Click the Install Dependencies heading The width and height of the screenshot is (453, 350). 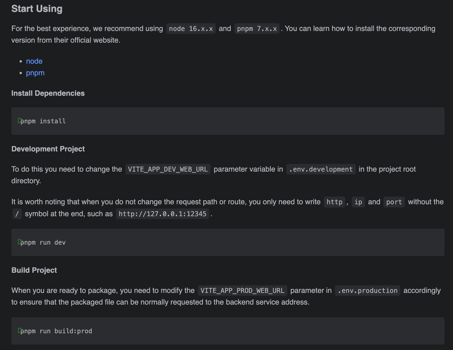click(x=48, y=93)
